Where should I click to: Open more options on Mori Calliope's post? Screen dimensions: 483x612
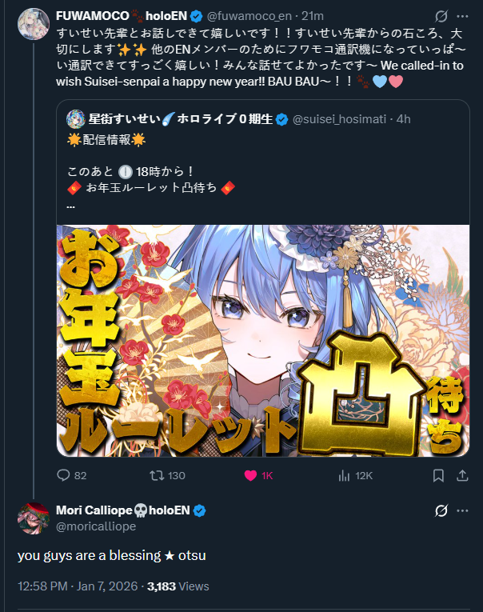pyautogui.click(x=462, y=510)
